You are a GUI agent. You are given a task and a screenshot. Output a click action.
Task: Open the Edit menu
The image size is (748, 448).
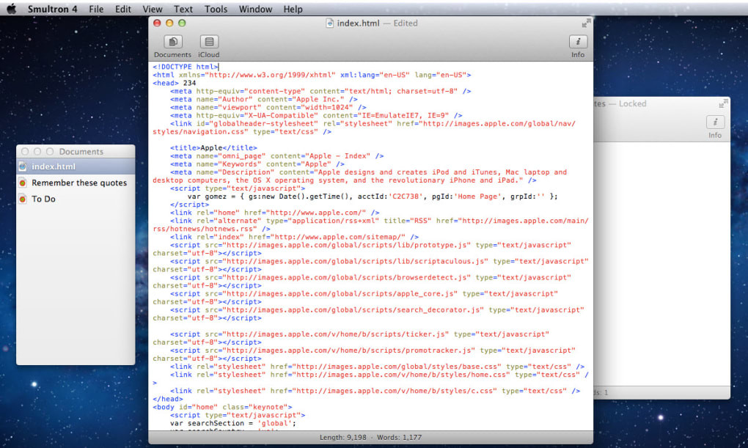coord(123,9)
